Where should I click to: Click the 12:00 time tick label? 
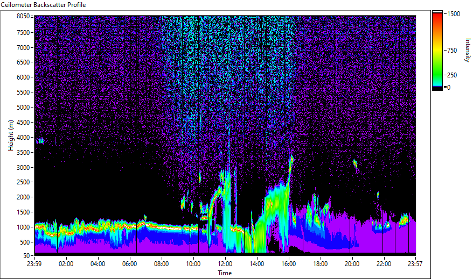pos(225,264)
